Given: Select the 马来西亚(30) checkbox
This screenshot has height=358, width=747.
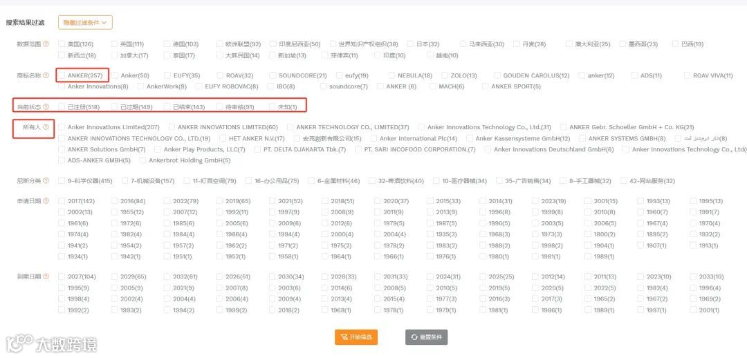Looking at the screenshot, I should pyautogui.click(x=463, y=44).
